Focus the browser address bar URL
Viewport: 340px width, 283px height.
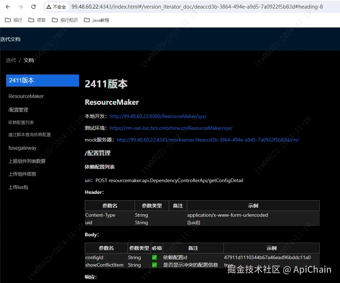pyautogui.click(x=197, y=7)
